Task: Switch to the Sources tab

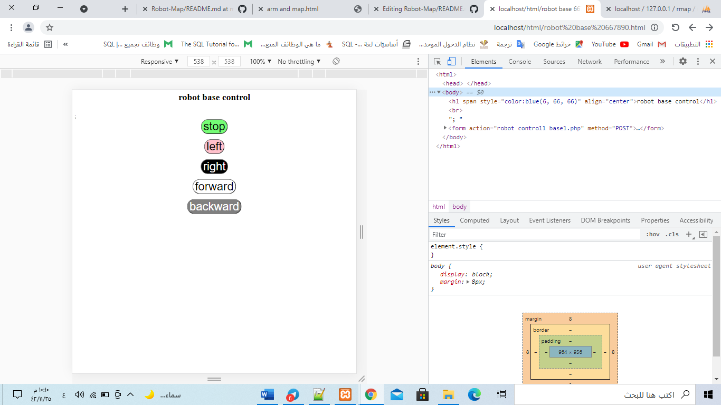Action: tap(554, 62)
